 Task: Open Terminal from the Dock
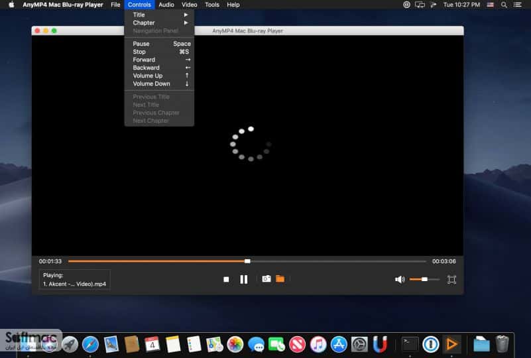pyautogui.click(x=410, y=345)
